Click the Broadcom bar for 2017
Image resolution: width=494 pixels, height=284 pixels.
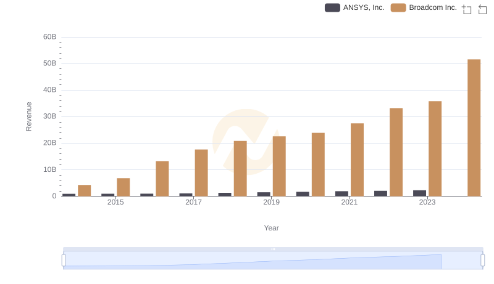201,172
